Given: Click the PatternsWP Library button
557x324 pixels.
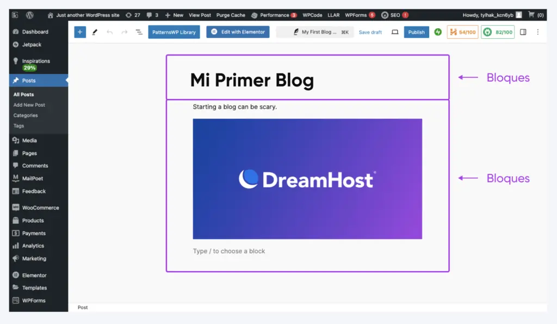Looking at the screenshot, I should (x=174, y=32).
